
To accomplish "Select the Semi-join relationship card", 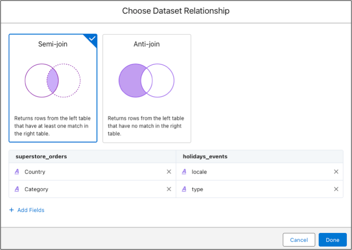I will [53, 88].
